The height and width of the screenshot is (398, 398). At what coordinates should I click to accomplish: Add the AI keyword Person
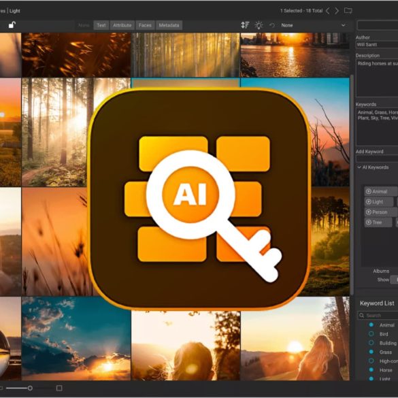coord(381,212)
